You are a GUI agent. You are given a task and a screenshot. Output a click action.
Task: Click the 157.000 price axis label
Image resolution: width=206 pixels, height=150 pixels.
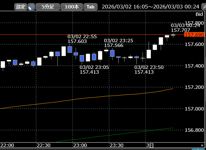point(195,109)
